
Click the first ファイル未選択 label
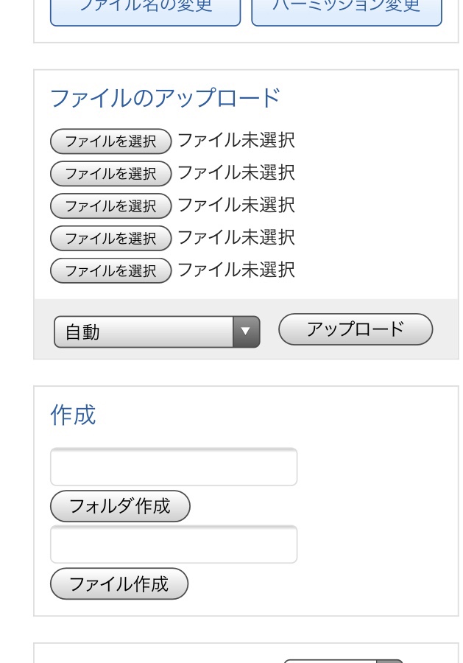pos(236,141)
